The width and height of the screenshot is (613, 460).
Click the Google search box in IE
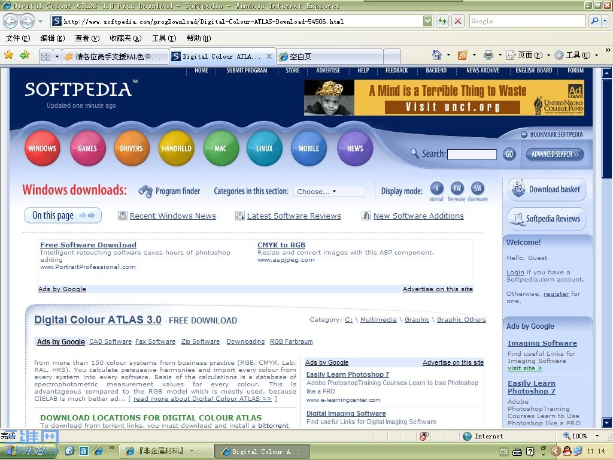[x=527, y=21]
